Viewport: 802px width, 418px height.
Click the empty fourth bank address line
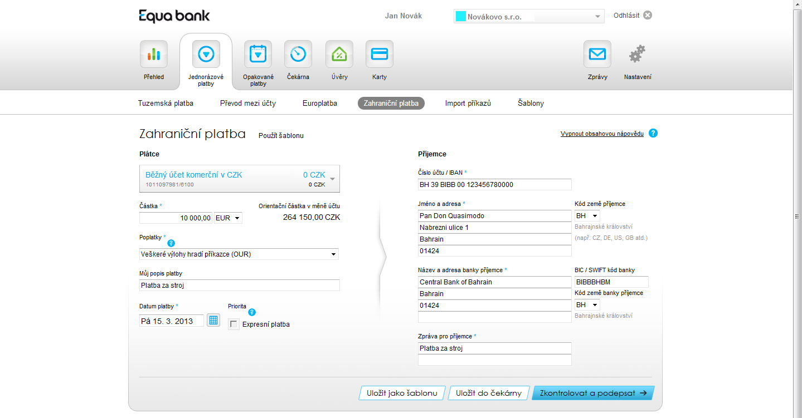(495, 317)
